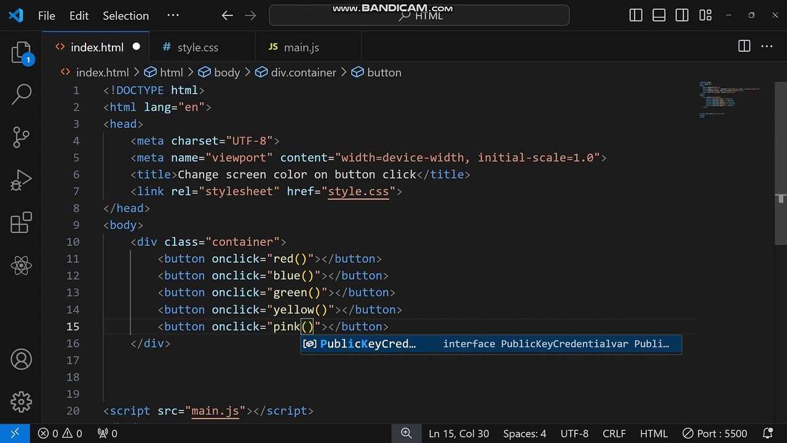Toggle the primary side bar
Viewport: 787px width, 443px height.
tap(636, 15)
